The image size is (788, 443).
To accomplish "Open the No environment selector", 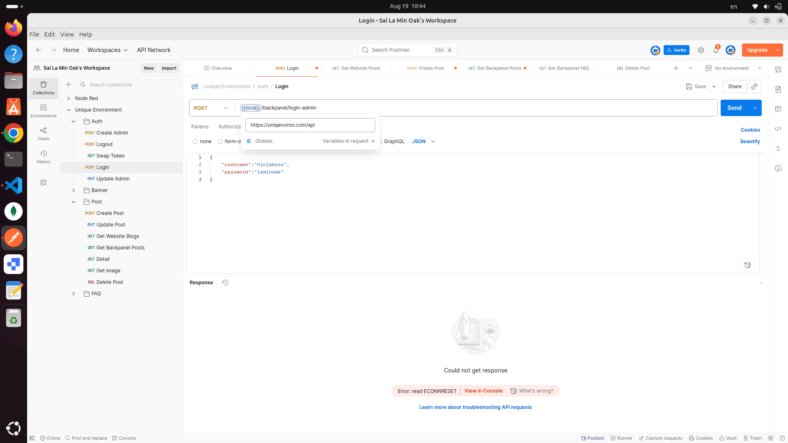I will point(733,68).
